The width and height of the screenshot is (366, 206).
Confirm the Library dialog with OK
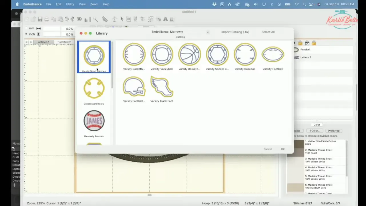283,149
